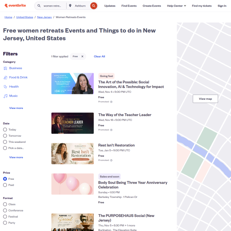Open The Way of the Teacher Leader title
Viewport: 231px width, 231px height.
point(125,115)
